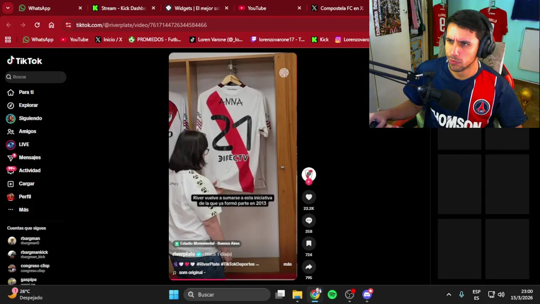Seek using the video progress bar

point(233,279)
